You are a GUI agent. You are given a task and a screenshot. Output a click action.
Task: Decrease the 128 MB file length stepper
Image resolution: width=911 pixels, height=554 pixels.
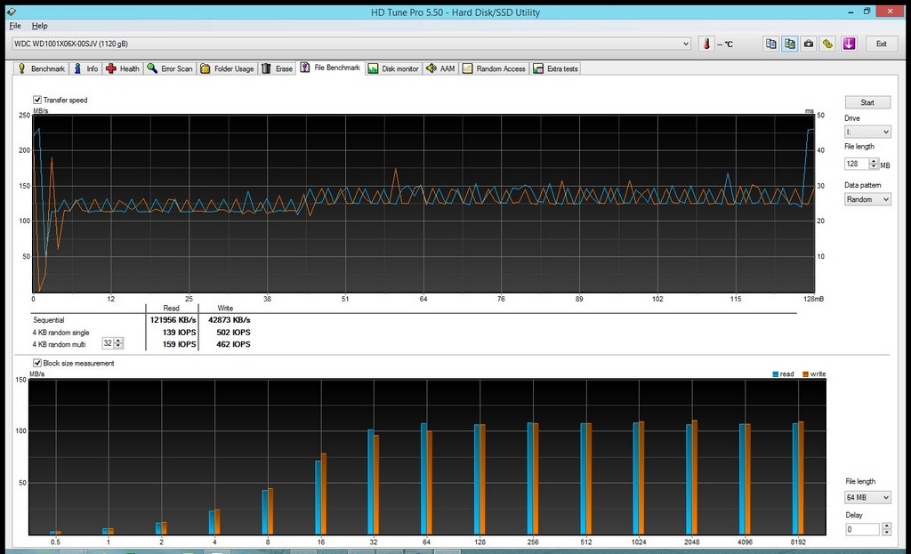tap(874, 166)
